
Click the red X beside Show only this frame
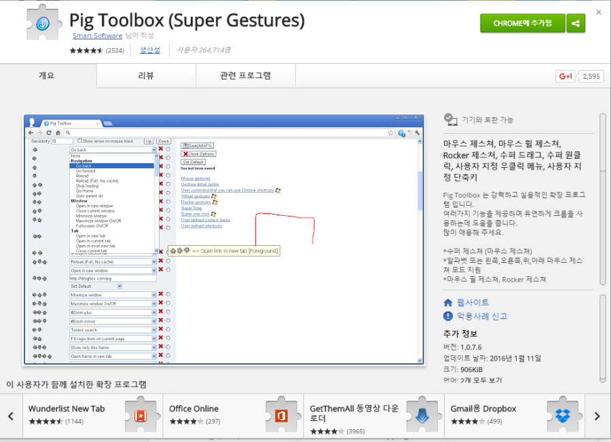[160, 347]
